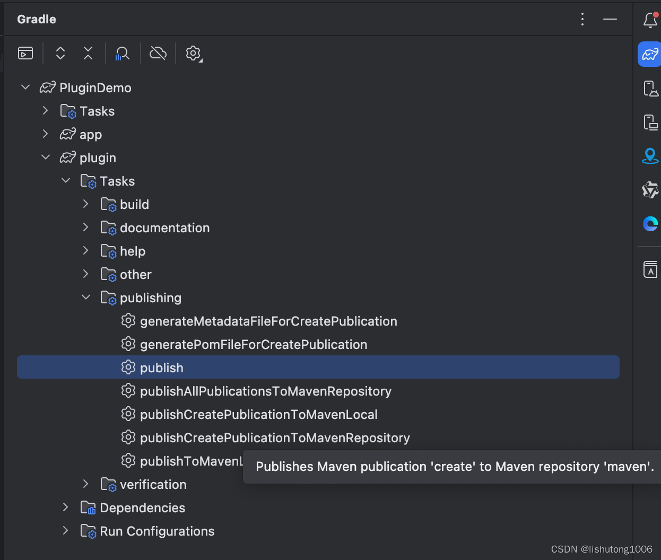Click folder icon of publishing group
This screenshot has height=560, width=661.
point(108,298)
